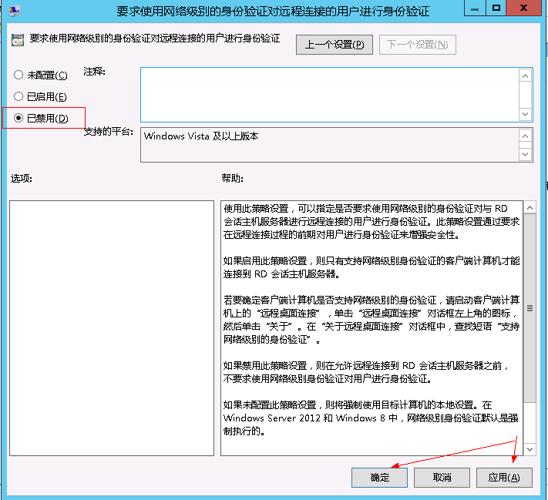Click the 上一个设置(P) button
Viewport: 548px width, 500px height.
tap(334, 45)
